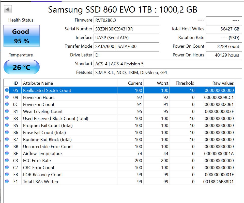The width and height of the screenshot is (244, 203).
Task: Select the Runtime Bad Block (Total) row
Action: 119,139
